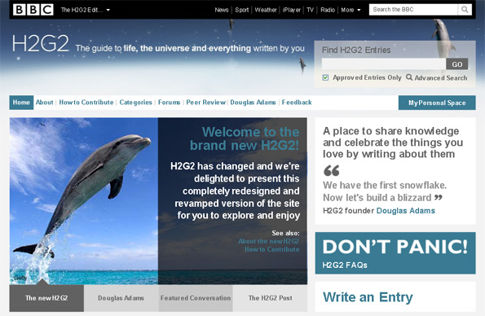Follow How to Contribute link under See also

pyautogui.click(x=272, y=249)
